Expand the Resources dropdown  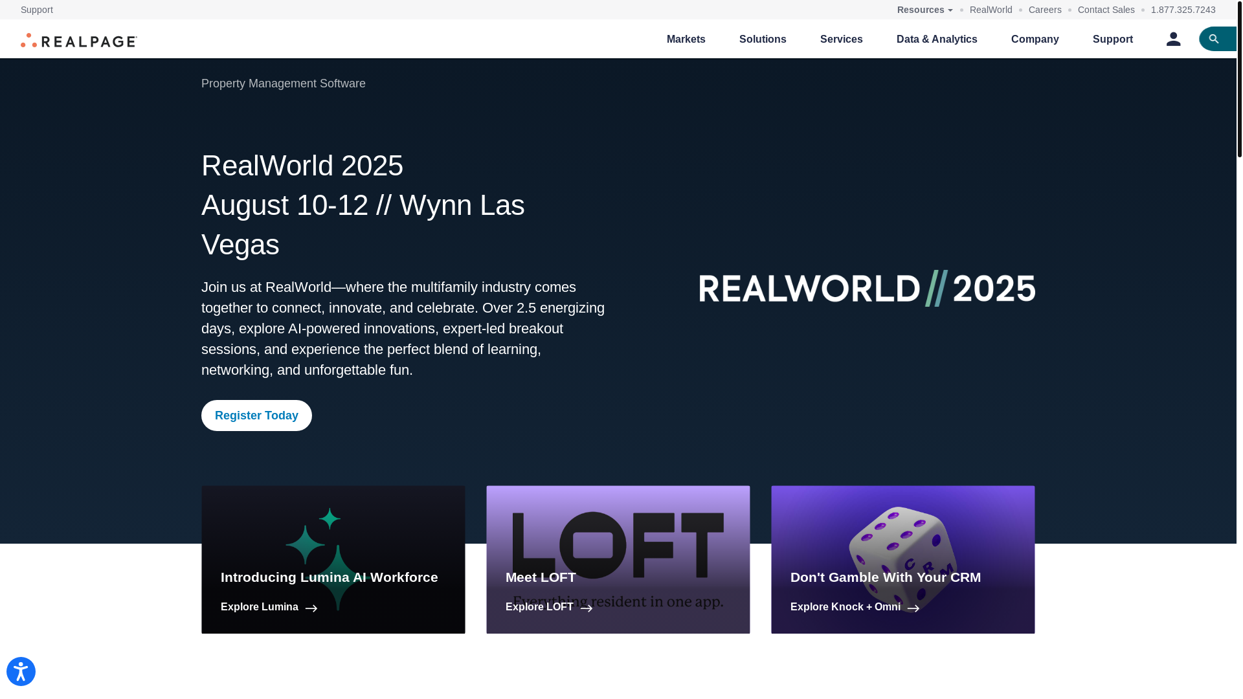[924, 10]
